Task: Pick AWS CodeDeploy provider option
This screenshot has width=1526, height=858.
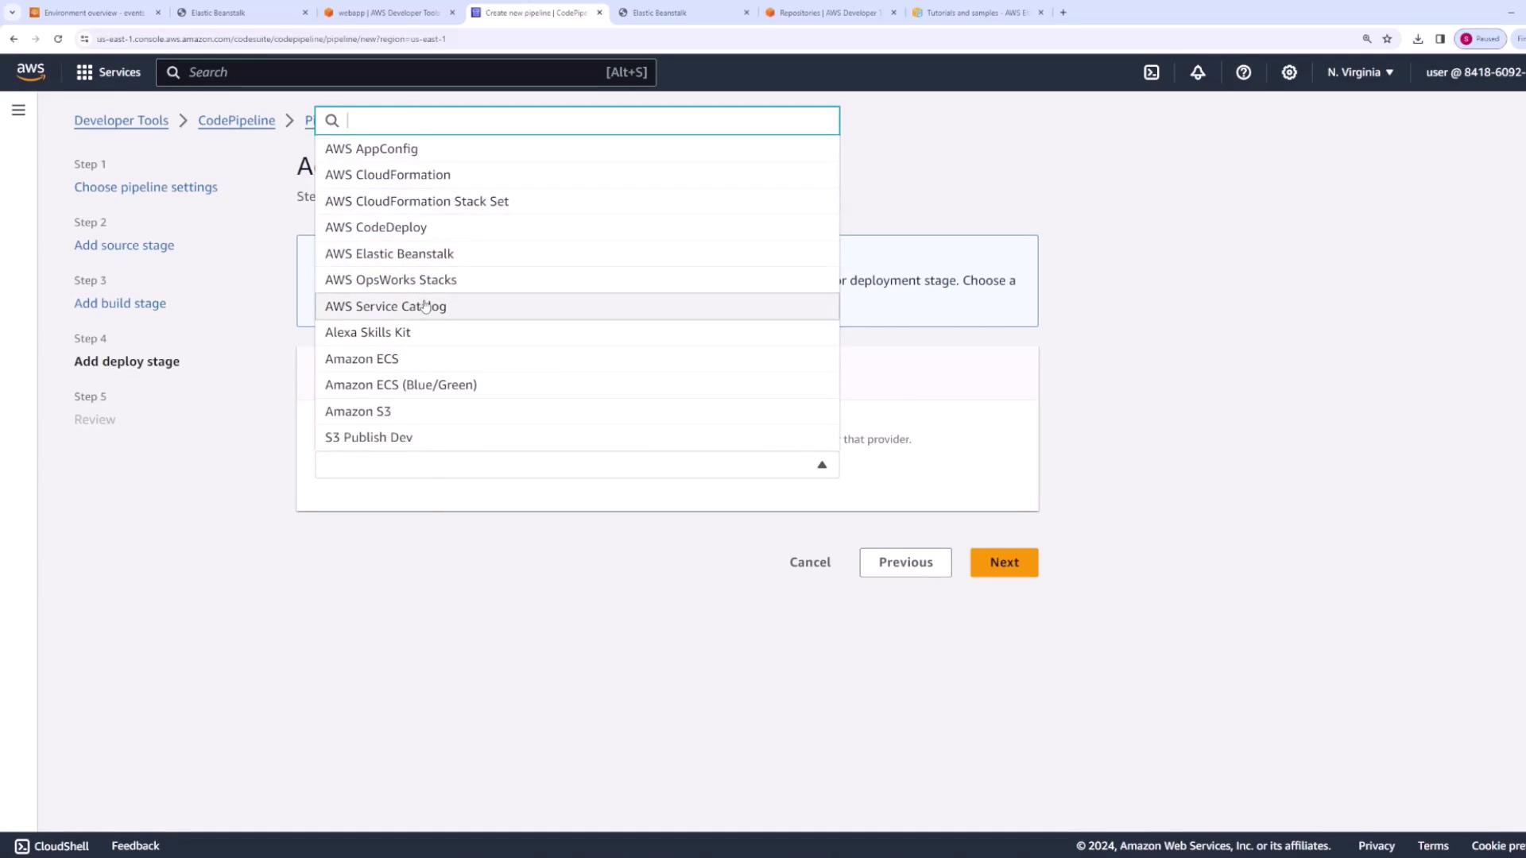Action: [x=376, y=227]
